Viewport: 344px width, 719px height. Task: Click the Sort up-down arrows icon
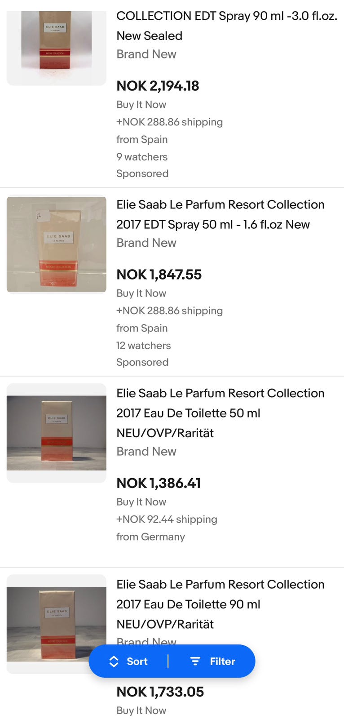tap(114, 661)
